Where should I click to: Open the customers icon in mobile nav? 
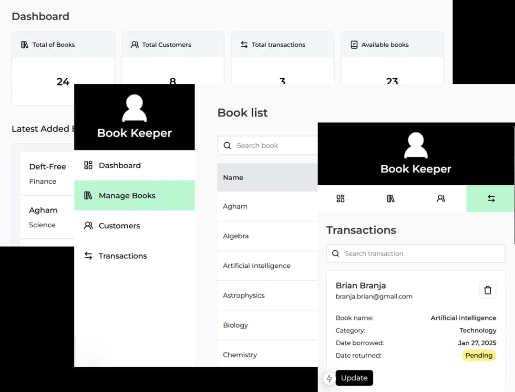(441, 199)
